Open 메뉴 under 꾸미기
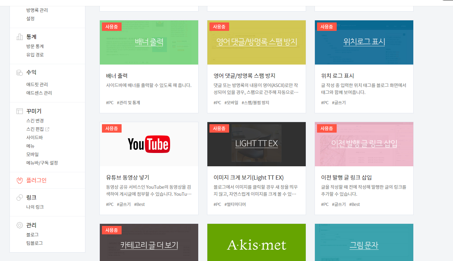This screenshot has height=261, width=453. 31,146
